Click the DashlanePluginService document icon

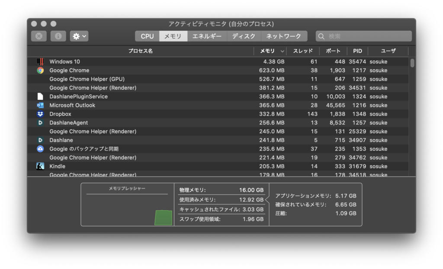pos(40,96)
